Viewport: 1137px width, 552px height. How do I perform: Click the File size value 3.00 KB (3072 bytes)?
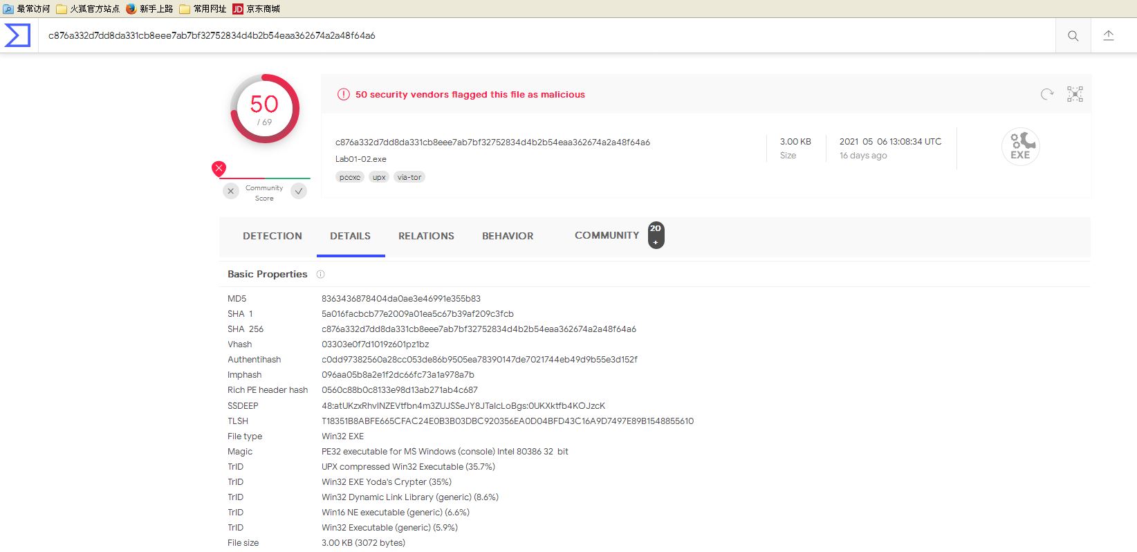364,543
